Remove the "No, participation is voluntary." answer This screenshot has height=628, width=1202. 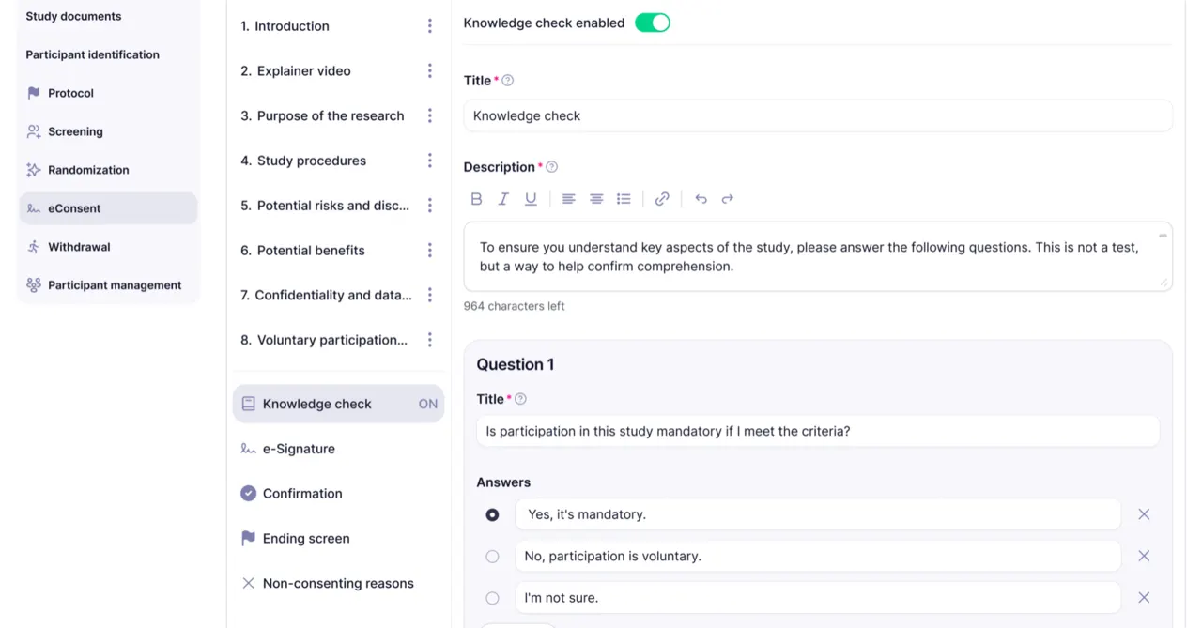(1144, 556)
